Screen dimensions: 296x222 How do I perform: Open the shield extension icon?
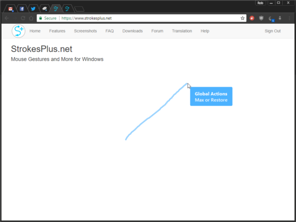pyautogui.click(x=261, y=18)
